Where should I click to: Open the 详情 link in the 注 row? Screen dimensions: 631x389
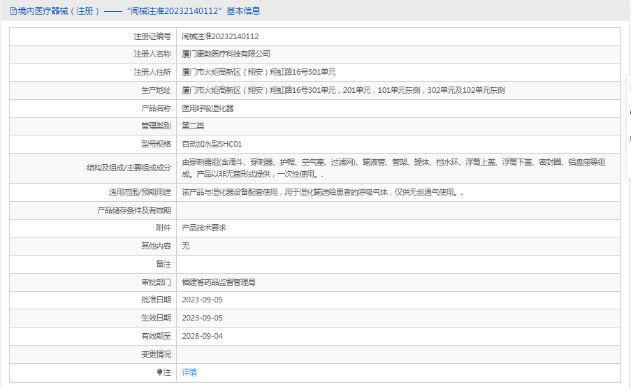[x=189, y=372]
